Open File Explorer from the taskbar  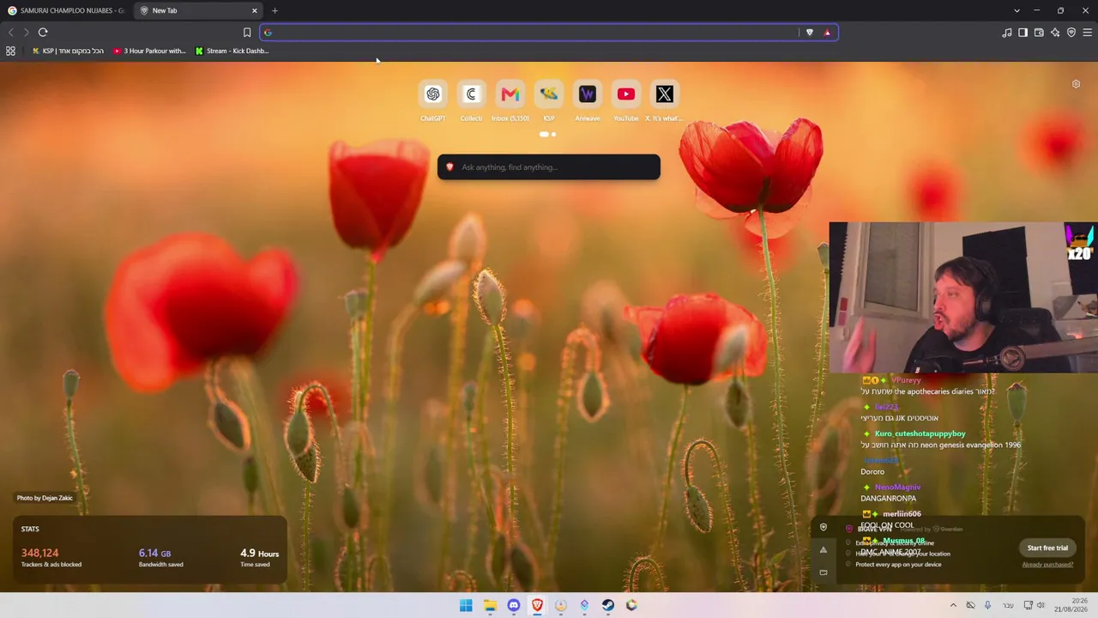click(490, 605)
